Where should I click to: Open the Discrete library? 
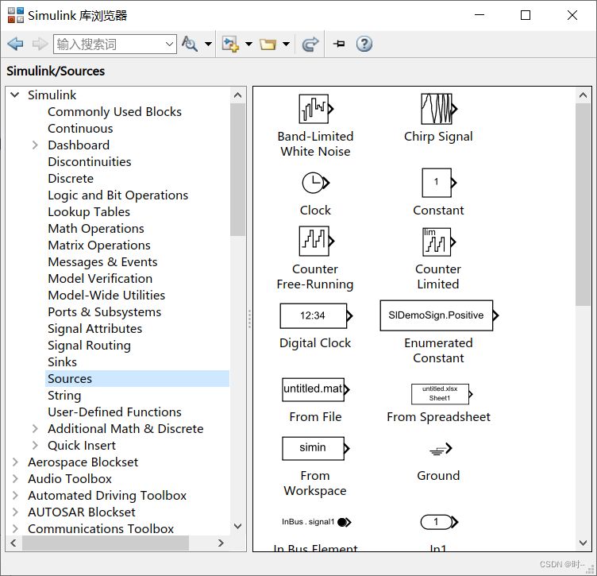(x=71, y=178)
